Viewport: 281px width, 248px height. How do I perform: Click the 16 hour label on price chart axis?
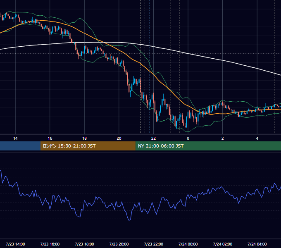[x=50, y=138]
